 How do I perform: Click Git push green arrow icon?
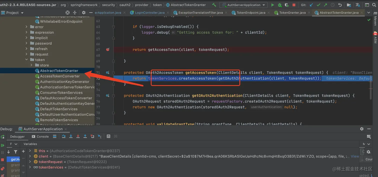point(325,5)
